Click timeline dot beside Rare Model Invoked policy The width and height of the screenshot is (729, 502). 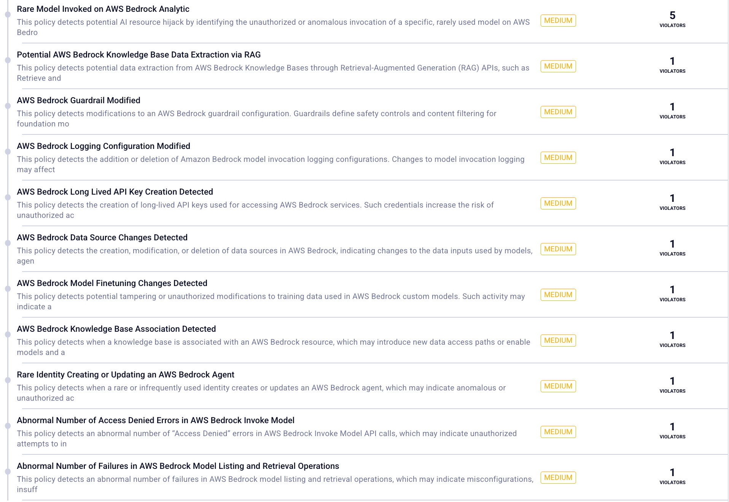8,14
